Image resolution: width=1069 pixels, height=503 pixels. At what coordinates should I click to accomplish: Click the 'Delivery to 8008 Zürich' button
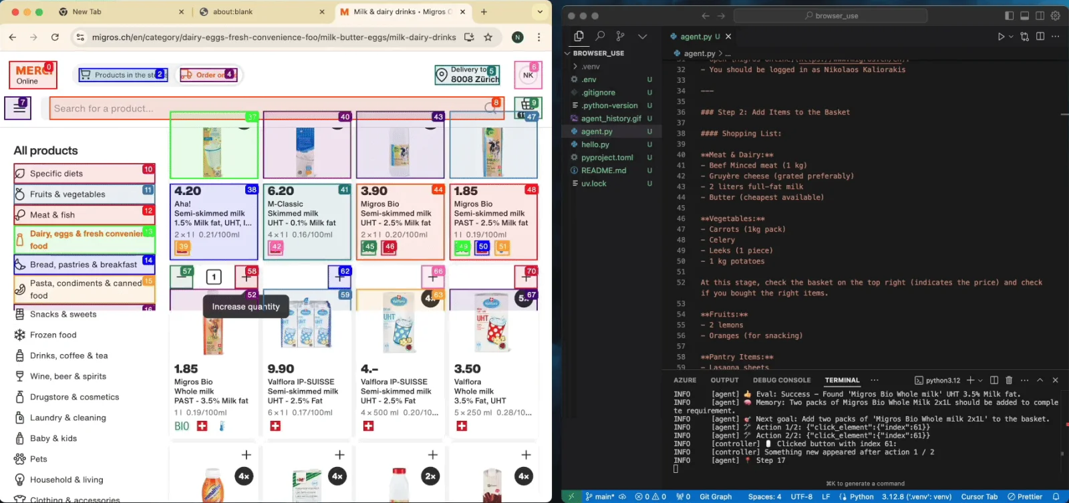point(467,75)
